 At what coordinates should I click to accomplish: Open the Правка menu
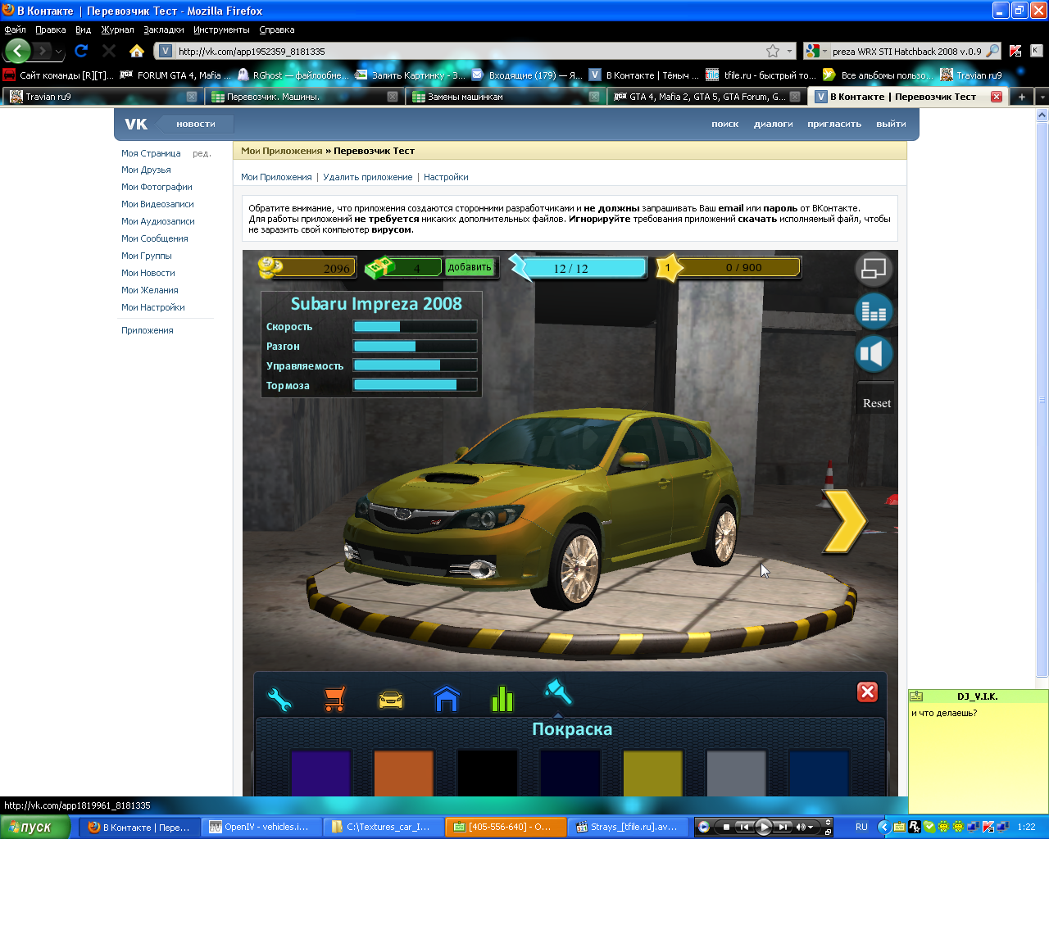tap(50, 29)
